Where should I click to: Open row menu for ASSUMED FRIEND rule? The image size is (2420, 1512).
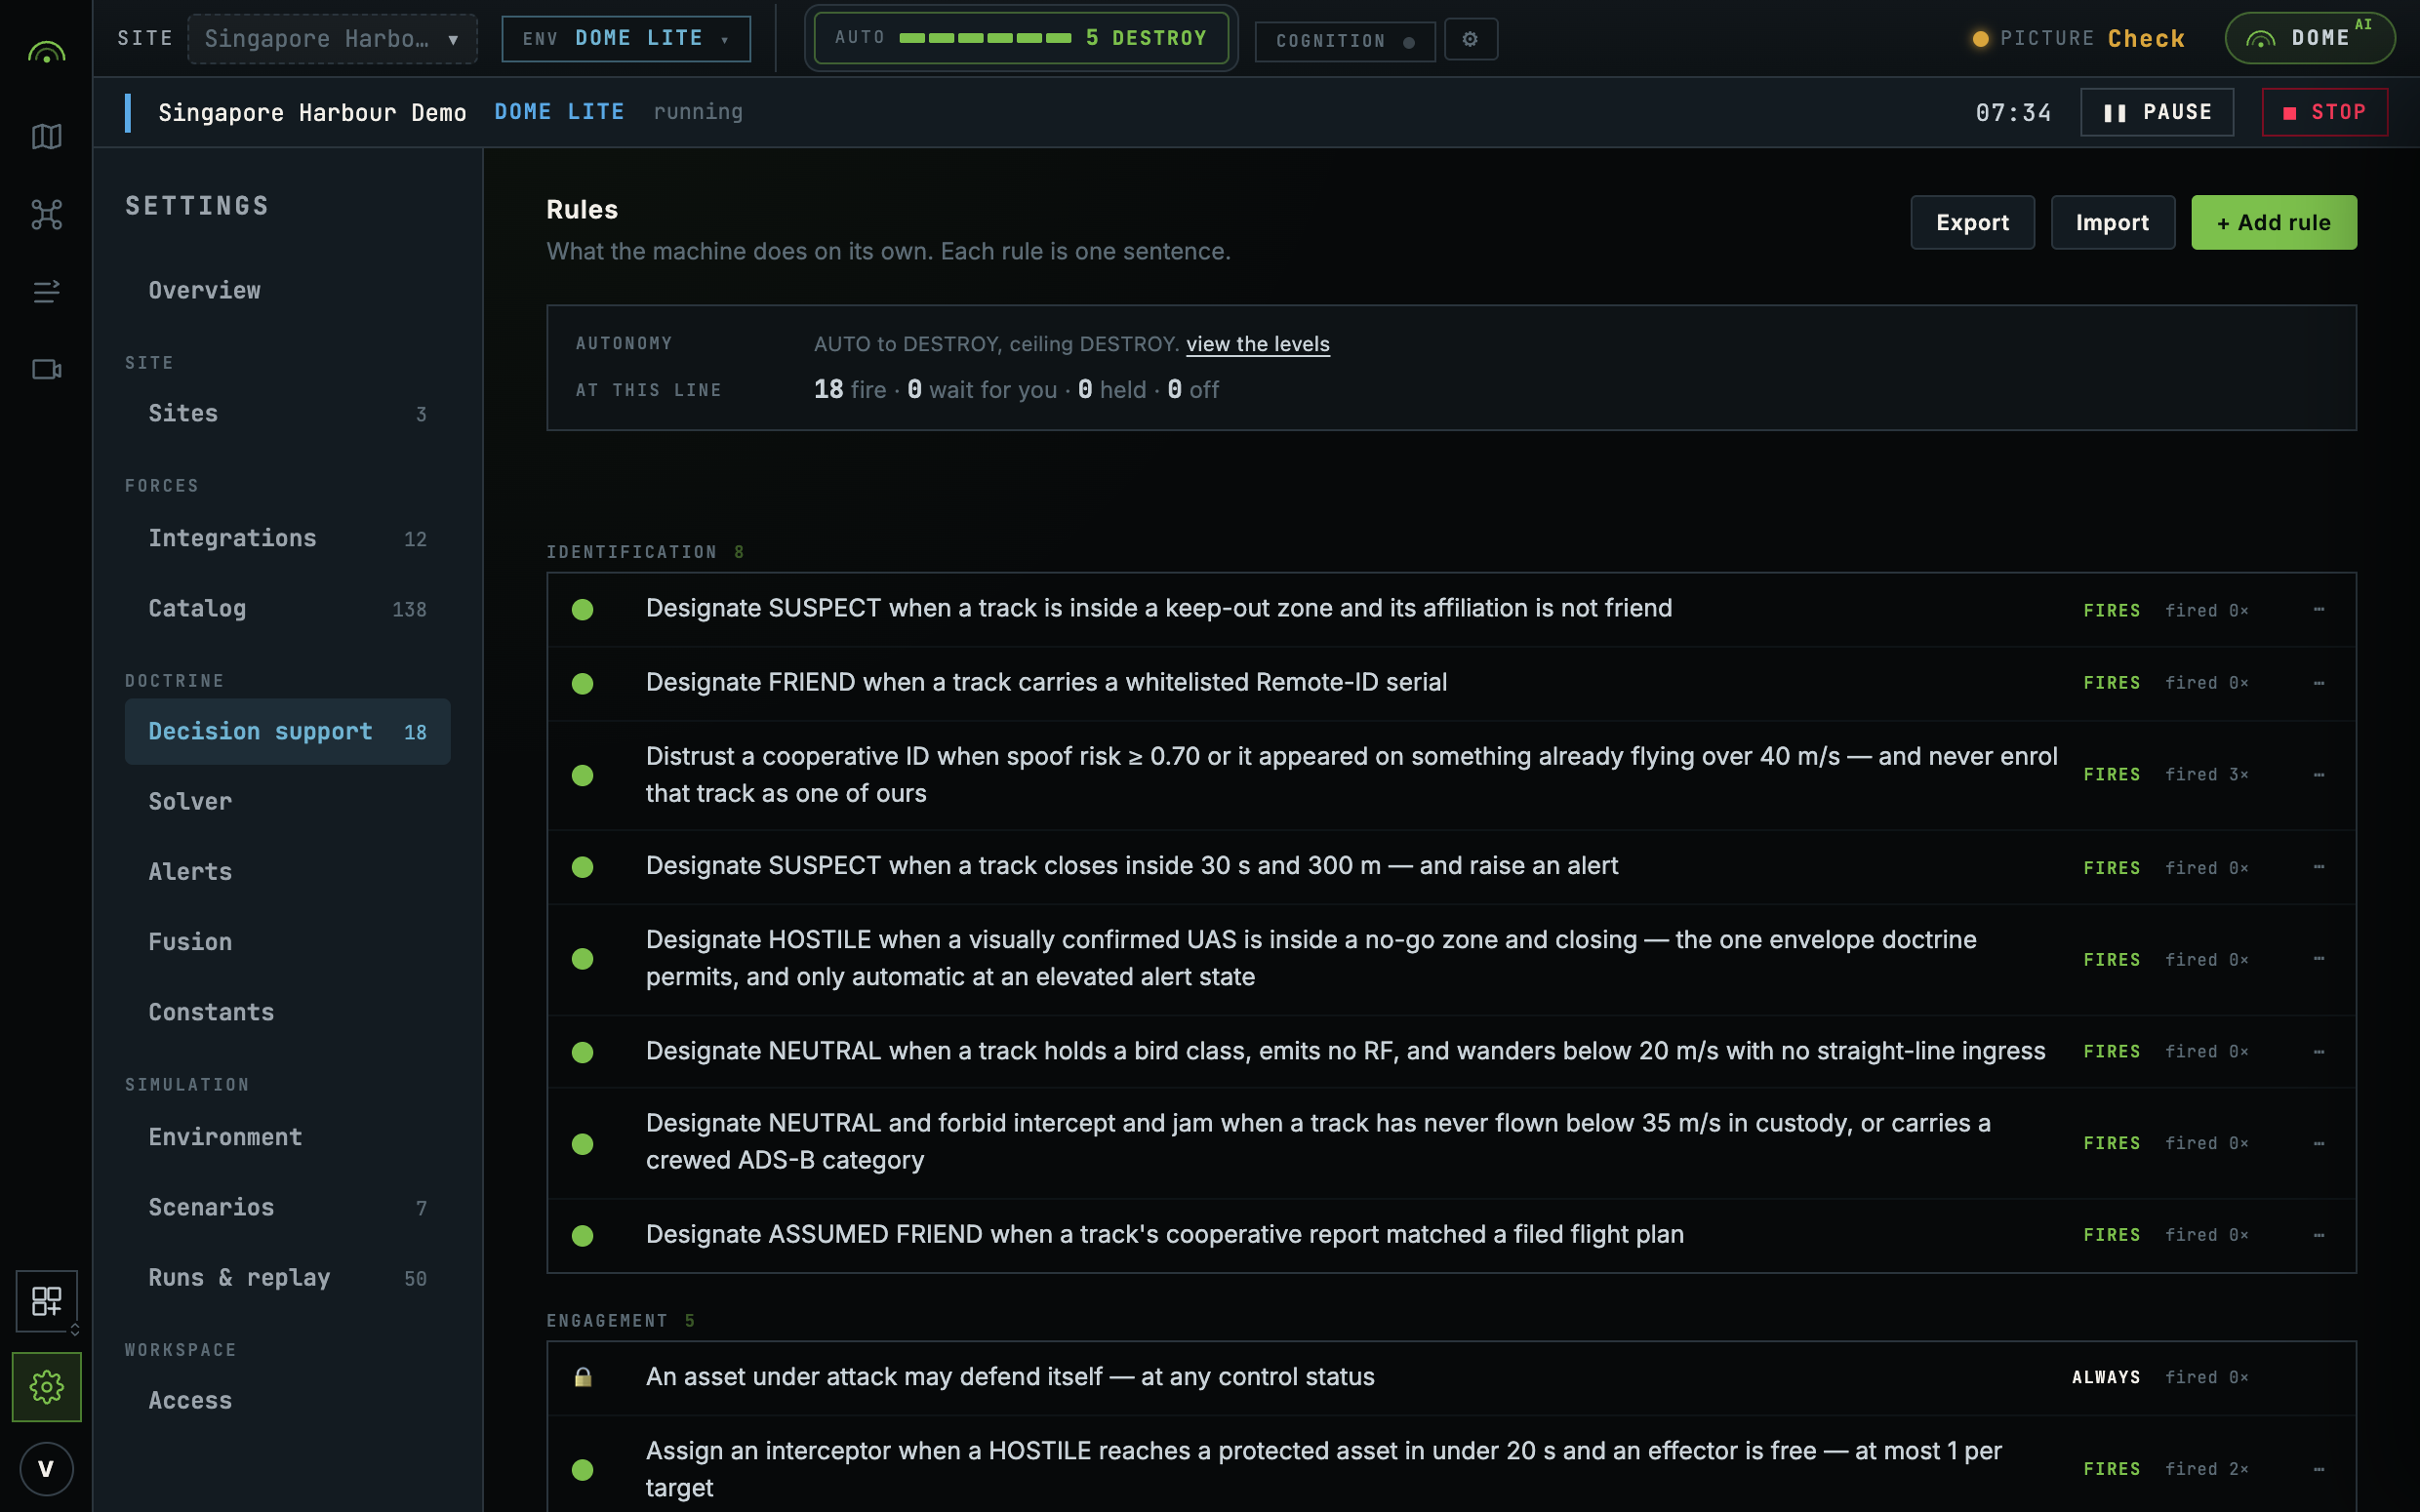point(2319,1235)
